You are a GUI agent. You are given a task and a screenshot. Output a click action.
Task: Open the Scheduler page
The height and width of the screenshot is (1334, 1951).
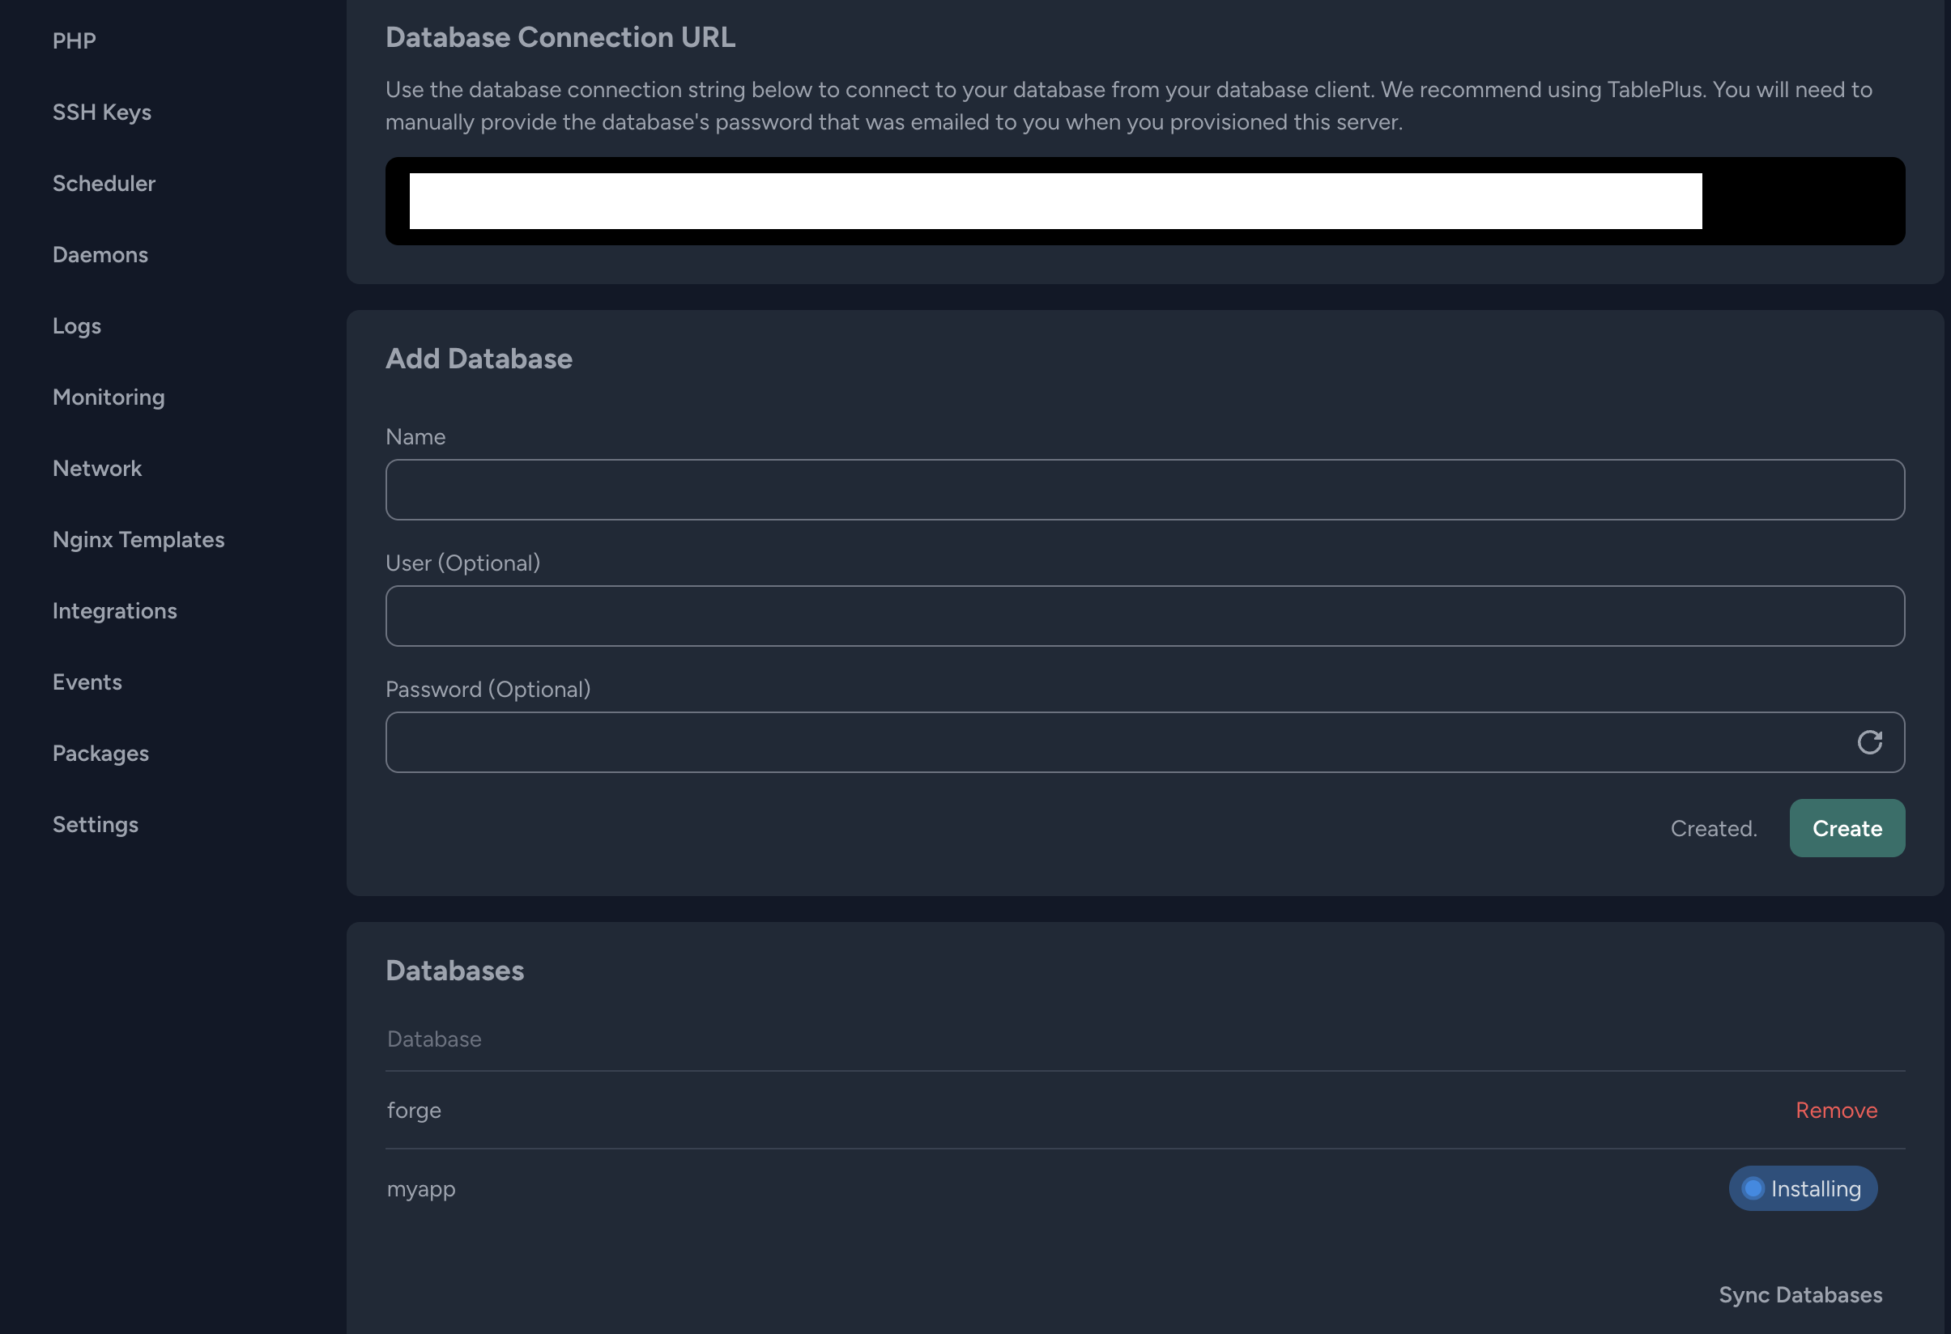pyautogui.click(x=104, y=183)
